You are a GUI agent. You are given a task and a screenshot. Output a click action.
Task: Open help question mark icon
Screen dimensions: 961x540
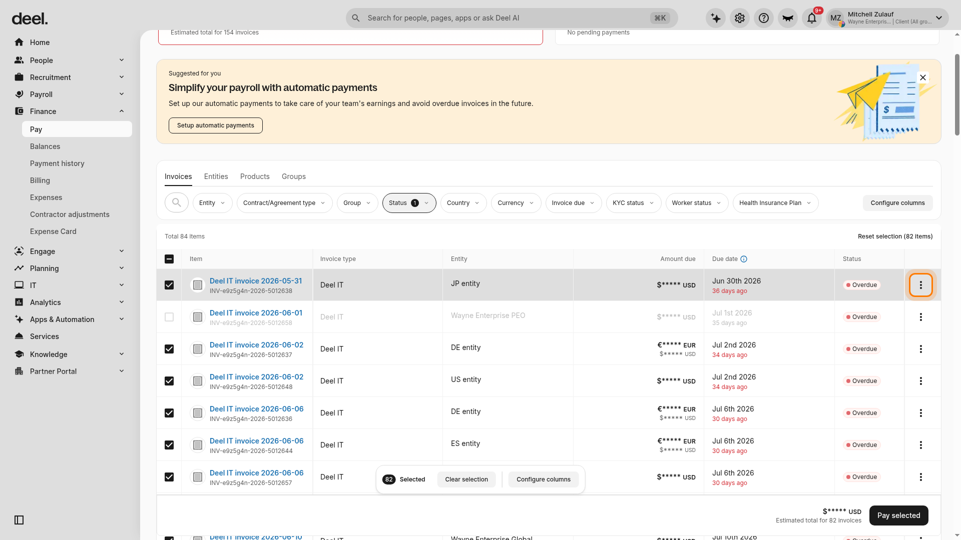point(764,18)
